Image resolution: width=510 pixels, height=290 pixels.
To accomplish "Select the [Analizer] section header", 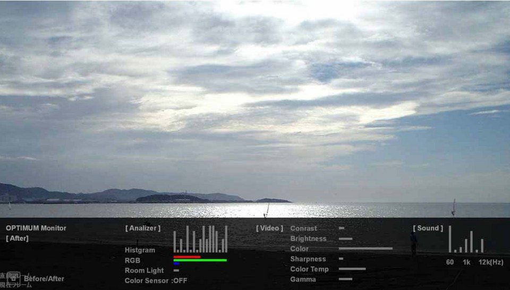I will [x=142, y=228].
